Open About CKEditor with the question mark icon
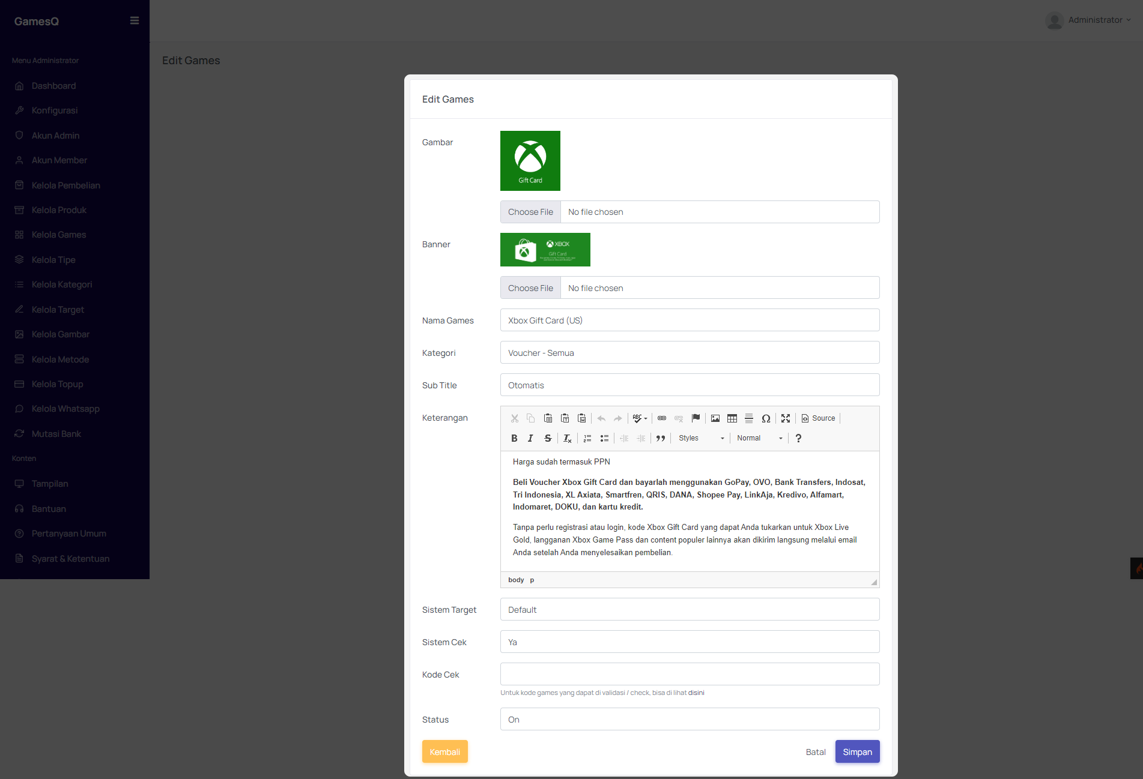The height and width of the screenshot is (779, 1143). [798, 438]
